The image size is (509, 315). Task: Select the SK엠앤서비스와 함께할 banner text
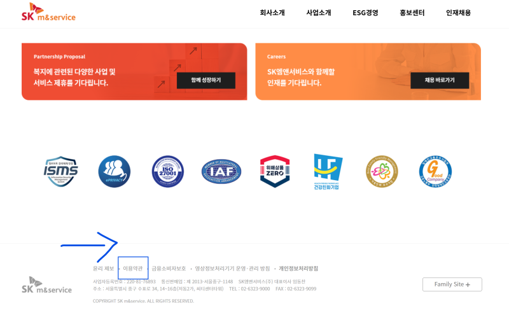[x=300, y=72]
